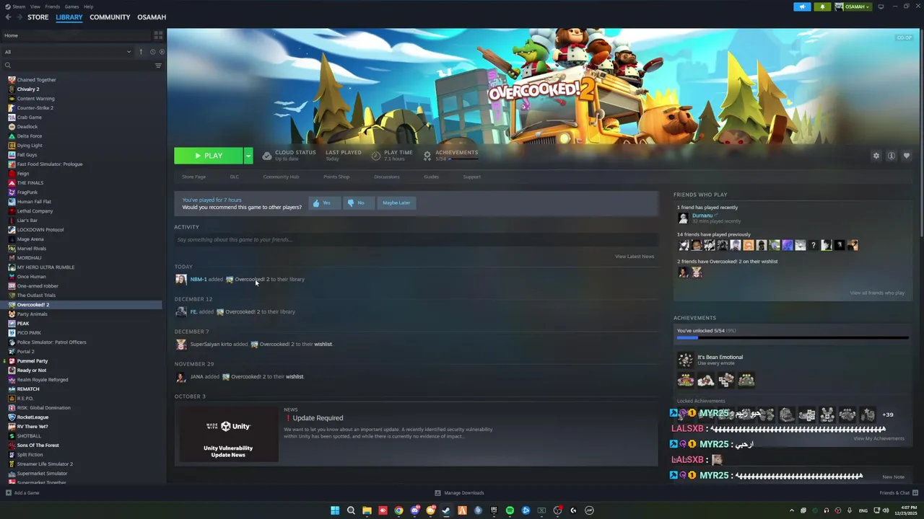Click the library search field
Image resolution: width=924 pixels, height=519 pixels.
pyautogui.click(x=78, y=66)
